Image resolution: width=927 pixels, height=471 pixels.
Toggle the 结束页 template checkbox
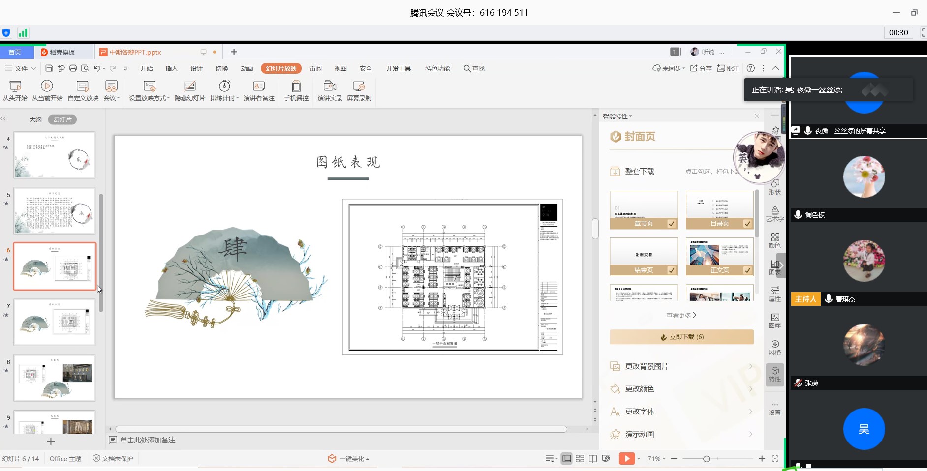click(671, 270)
